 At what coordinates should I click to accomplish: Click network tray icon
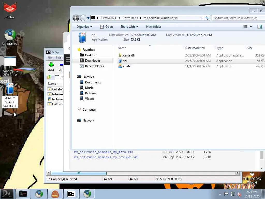point(233,194)
